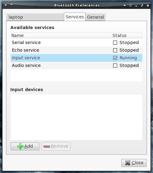Click the green plus Add icon

coord(20,146)
